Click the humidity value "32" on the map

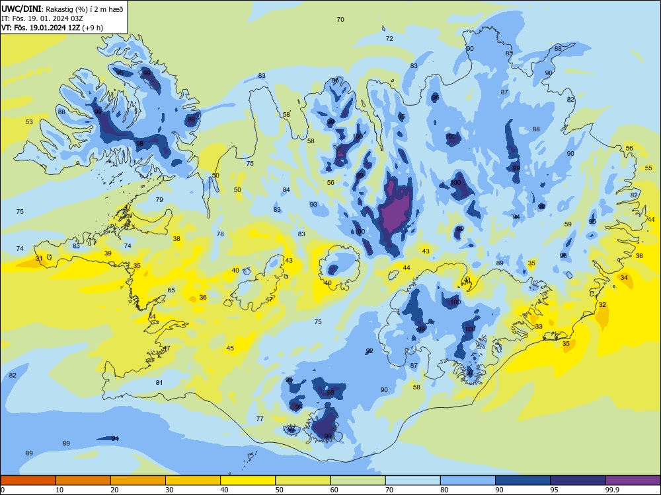(602, 305)
